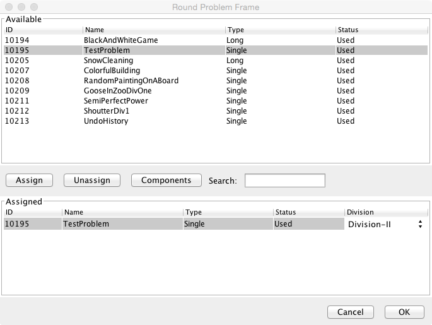Highlight the ShoutterDiv1 row

107,110
